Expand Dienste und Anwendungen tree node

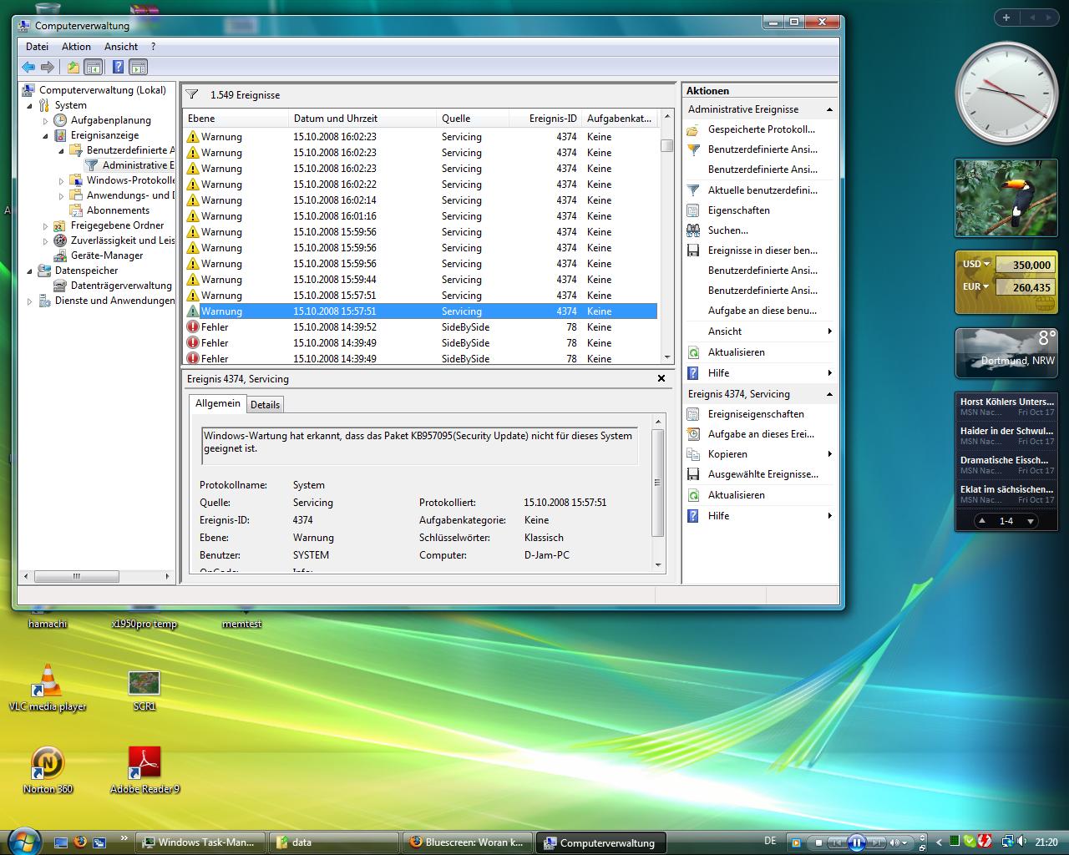[30, 301]
